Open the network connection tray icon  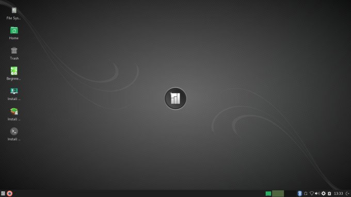tap(312, 193)
